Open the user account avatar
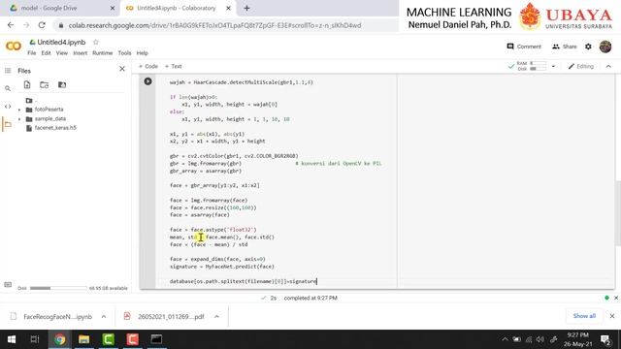 click(605, 47)
